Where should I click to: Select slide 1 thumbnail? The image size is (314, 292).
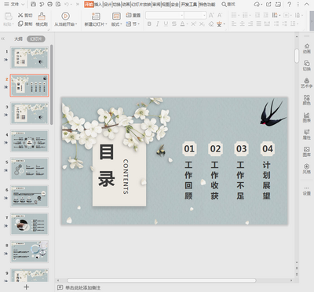(29, 58)
